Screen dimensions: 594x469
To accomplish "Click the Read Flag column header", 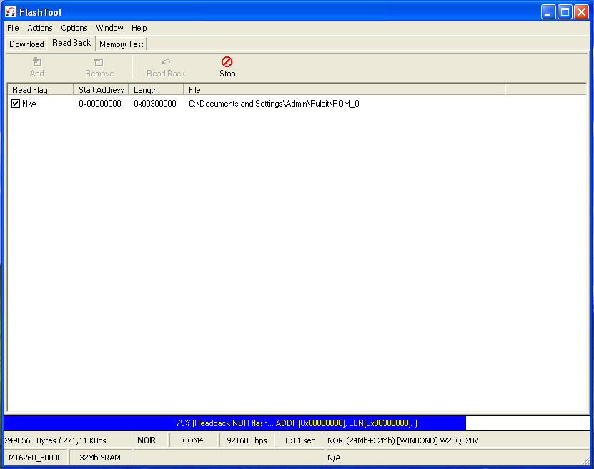I will (x=41, y=90).
